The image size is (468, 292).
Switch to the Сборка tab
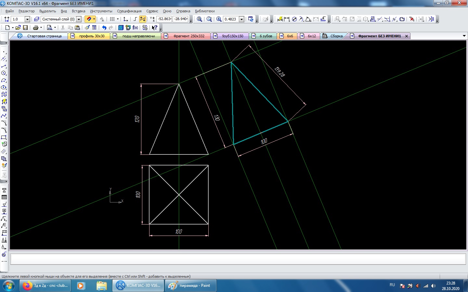click(x=336, y=36)
